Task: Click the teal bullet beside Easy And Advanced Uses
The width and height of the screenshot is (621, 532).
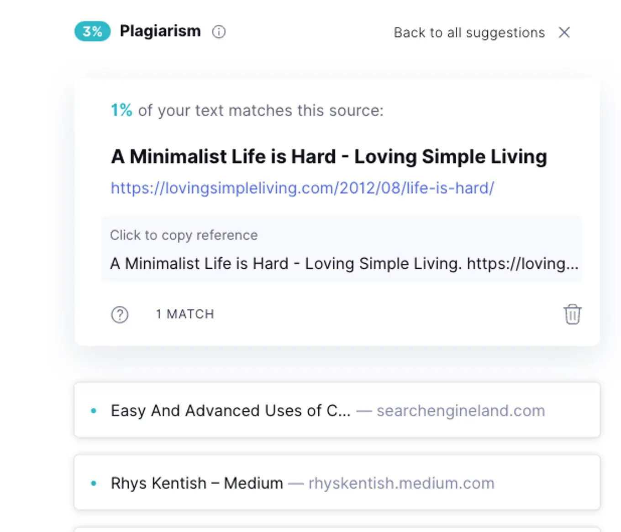Action: (x=94, y=410)
